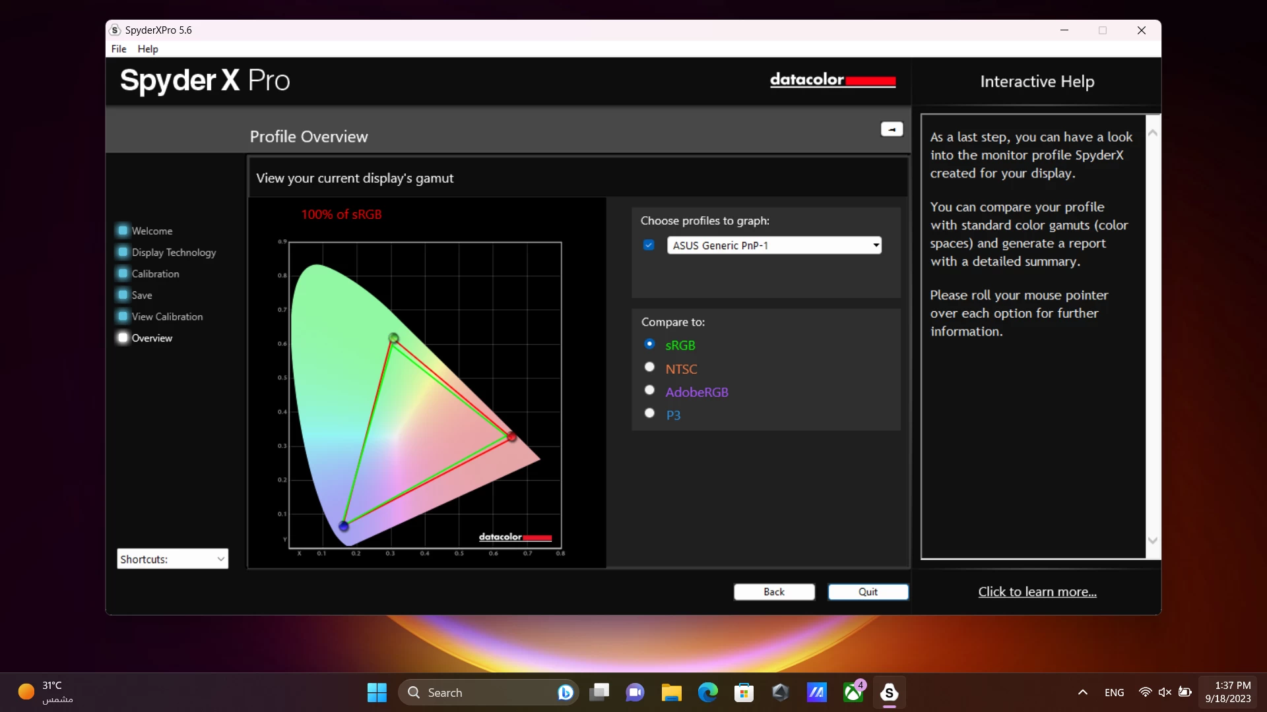Open File Explorer from the taskbar
This screenshot has height=712, width=1267.
671,692
